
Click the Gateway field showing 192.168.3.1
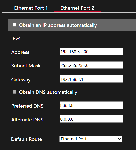(91, 79)
